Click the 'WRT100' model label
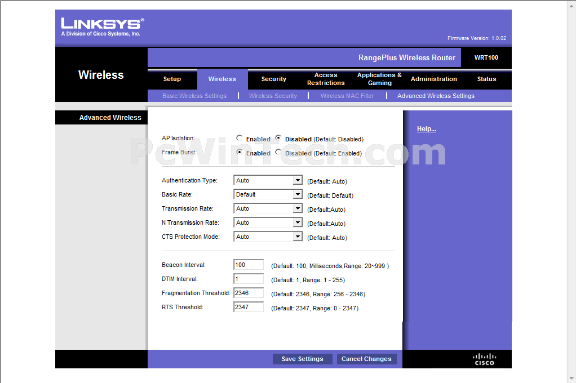 [x=486, y=57]
